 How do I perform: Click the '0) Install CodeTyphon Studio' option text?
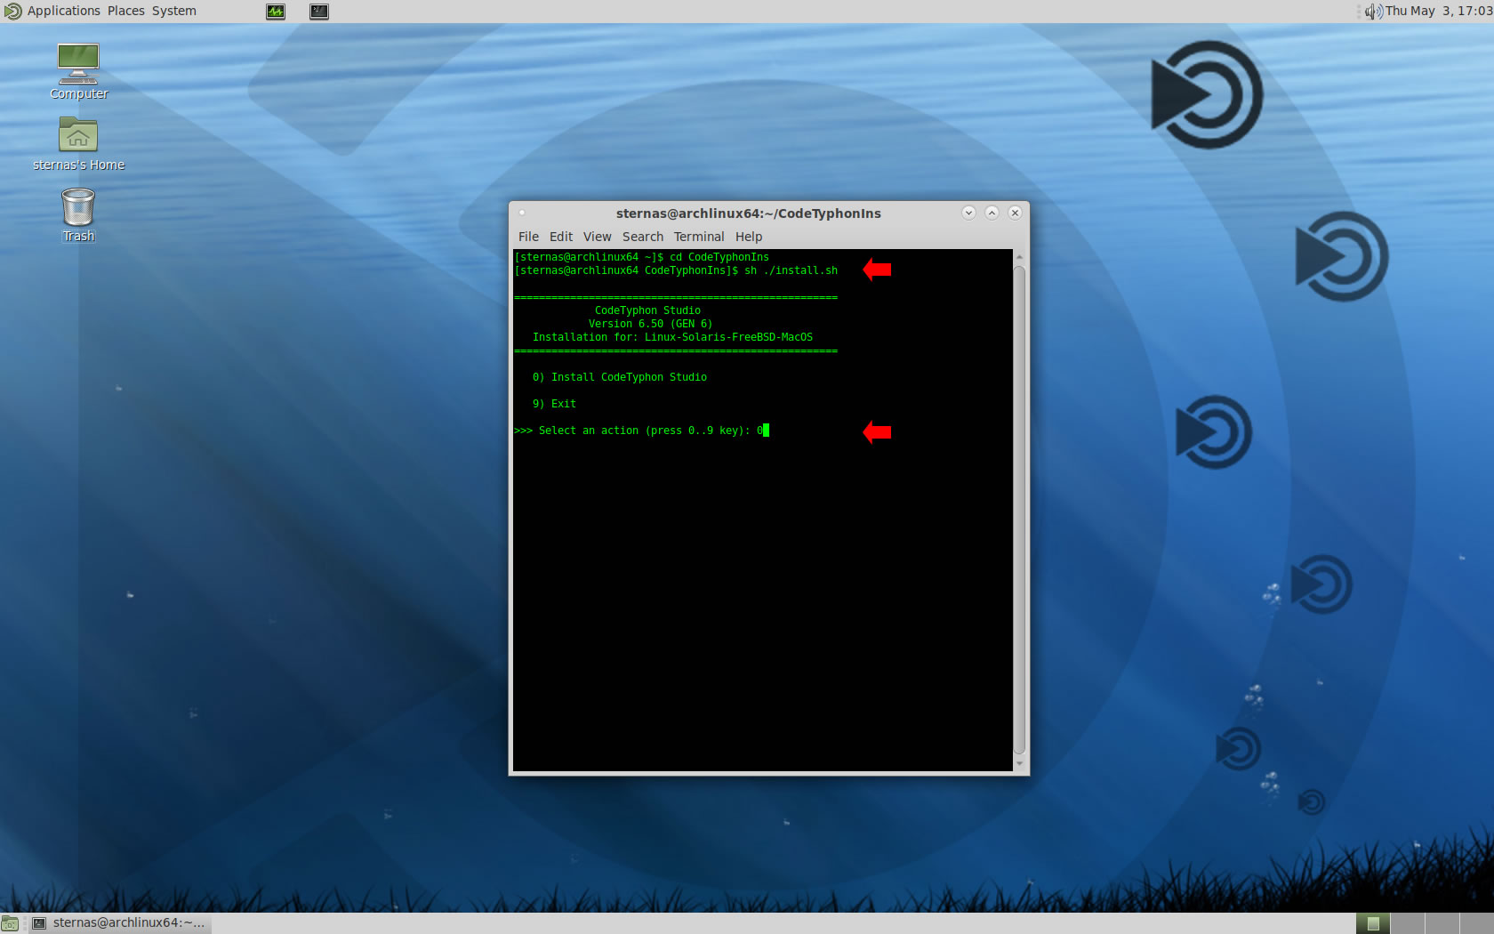click(x=620, y=377)
